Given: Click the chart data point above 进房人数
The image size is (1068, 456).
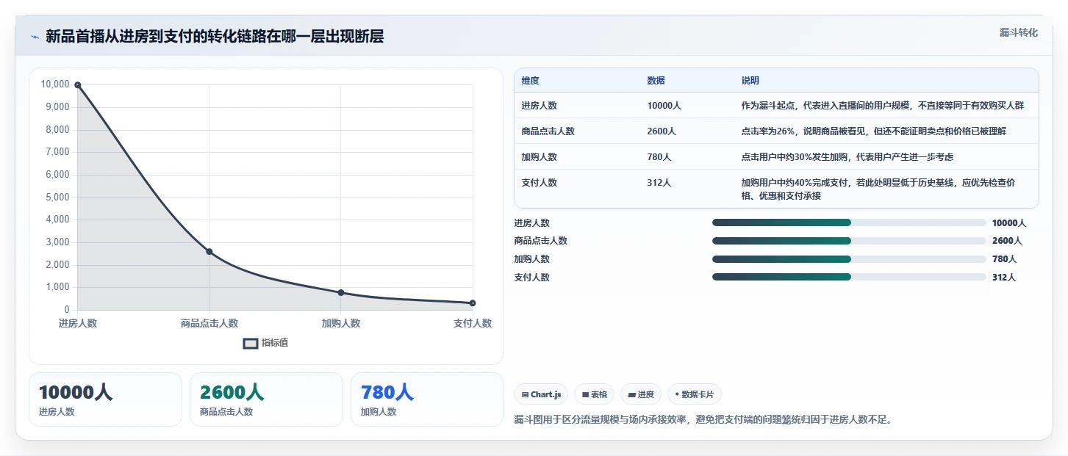Looking at the screenshot, I should pos(78,85).
